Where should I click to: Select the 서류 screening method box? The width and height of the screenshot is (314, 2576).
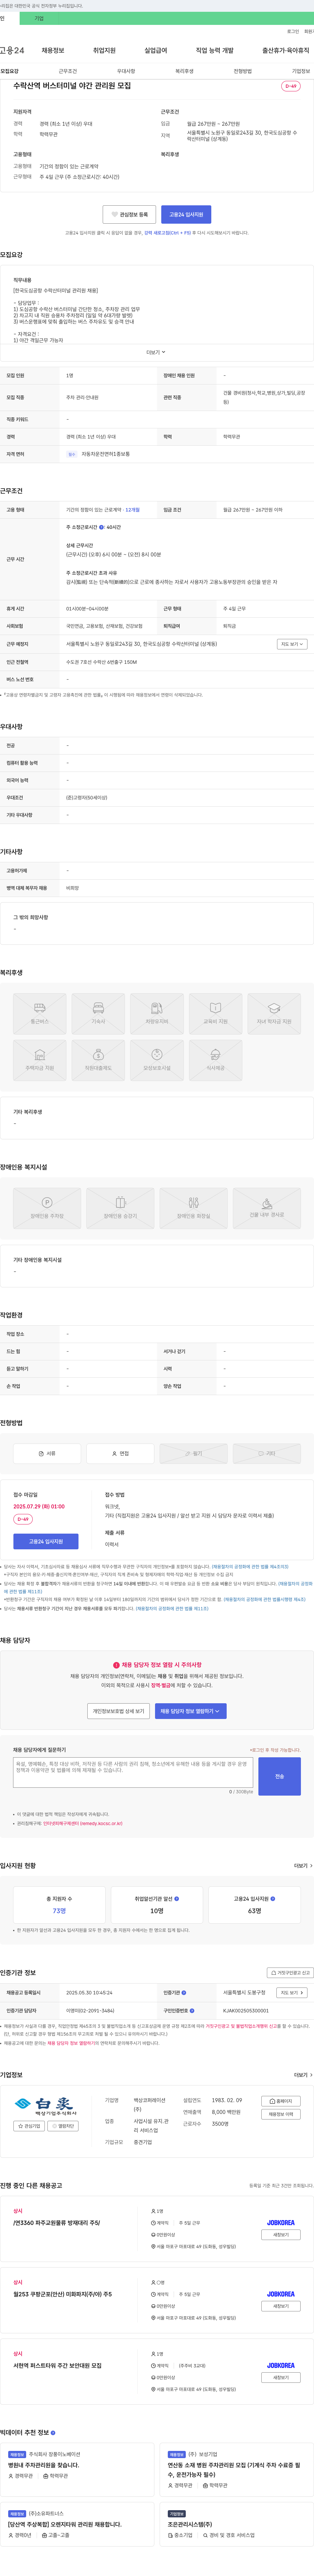[x=47, y=1453]
